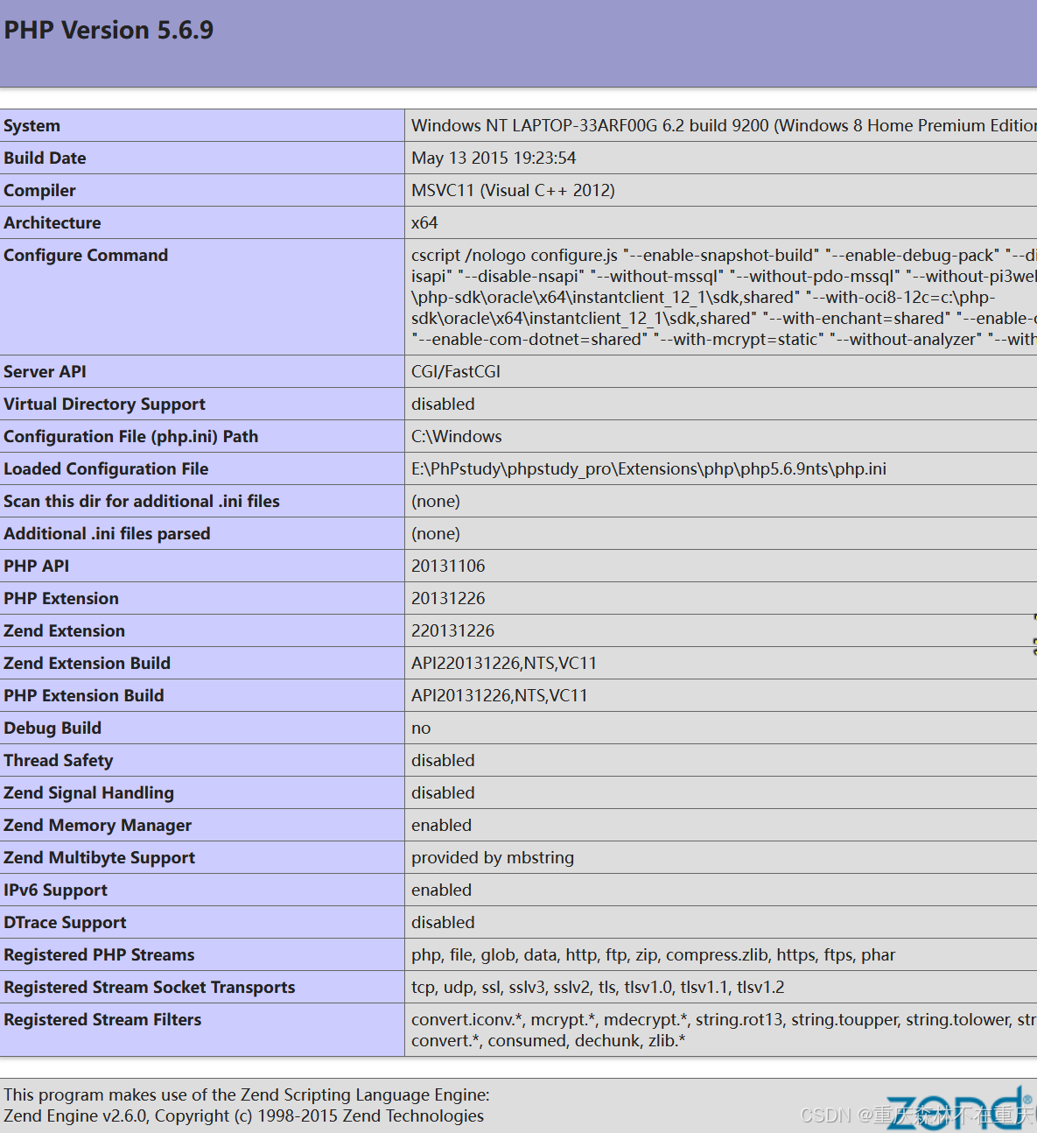Click 'Registered PHP Streams' label
This screenshot has width=1037, height=1133.
[x=99, y=954]
